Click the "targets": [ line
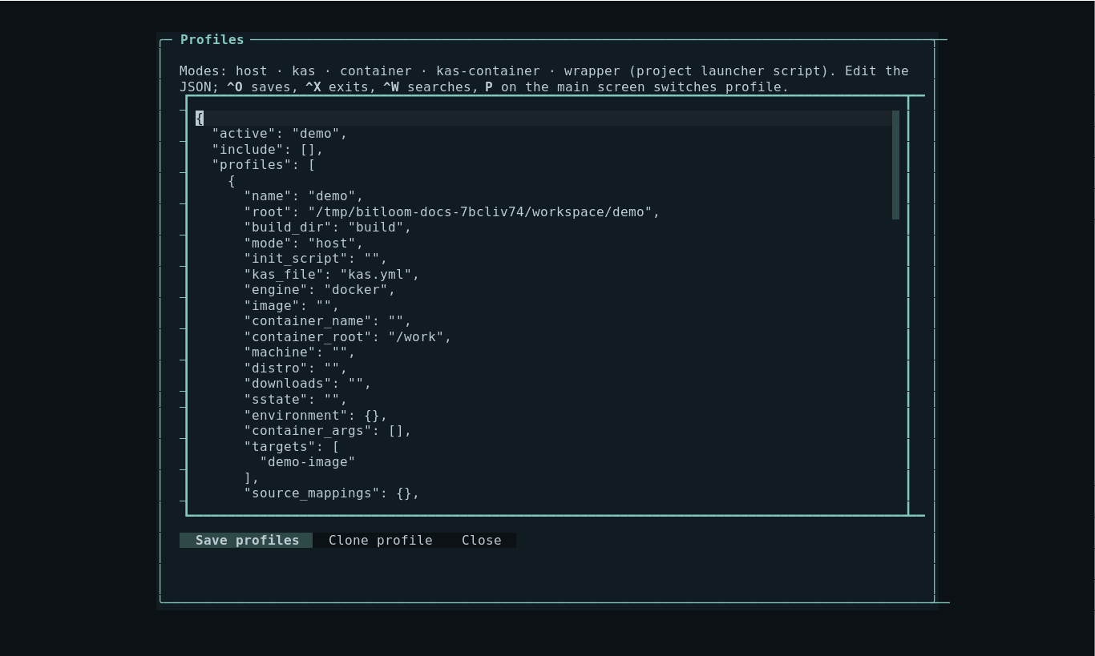The image size is (1095, 656). (292, 446)
